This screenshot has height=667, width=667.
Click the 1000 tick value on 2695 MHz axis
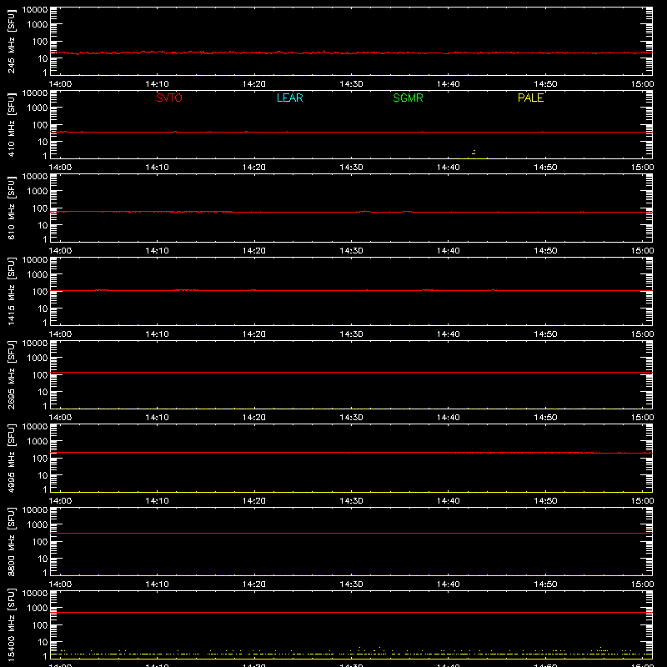tap(38, 359)
